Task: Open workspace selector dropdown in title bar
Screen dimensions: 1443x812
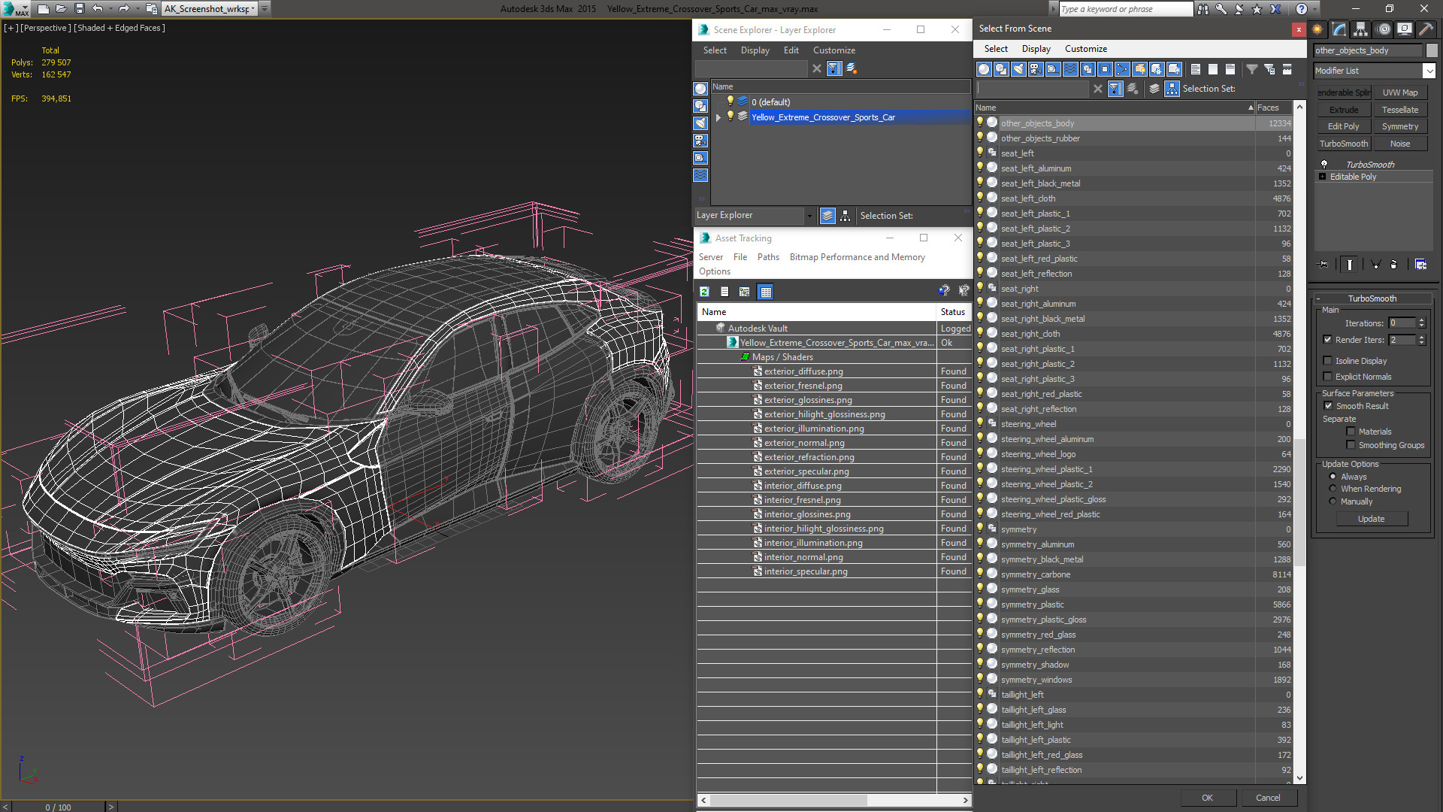Action: 253,9
